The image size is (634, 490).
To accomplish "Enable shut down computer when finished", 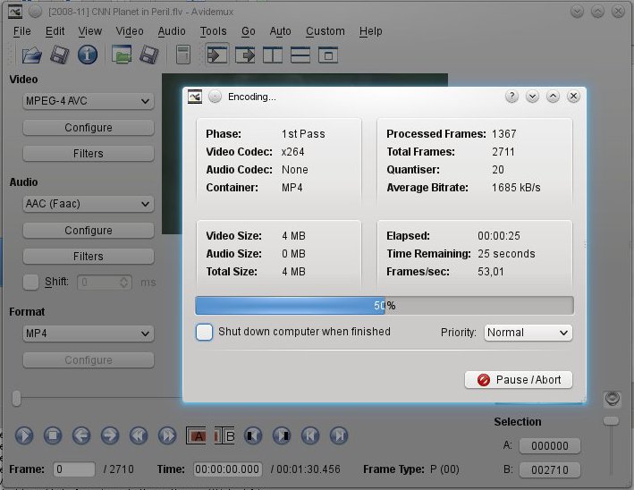I will [x=204, y=332].
